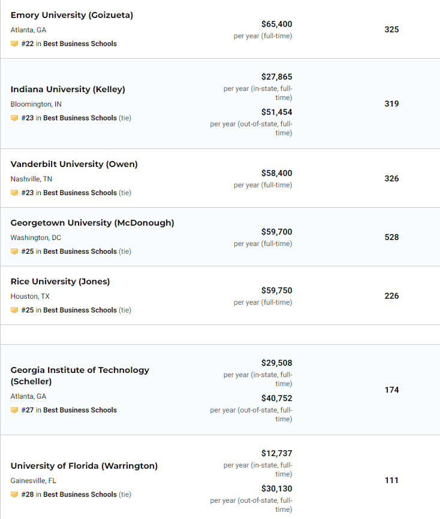This screenshot has height=519, width=440.
Task: Click the ranking badge icon for Georgetown McDonough
Action: coord(14,251)
